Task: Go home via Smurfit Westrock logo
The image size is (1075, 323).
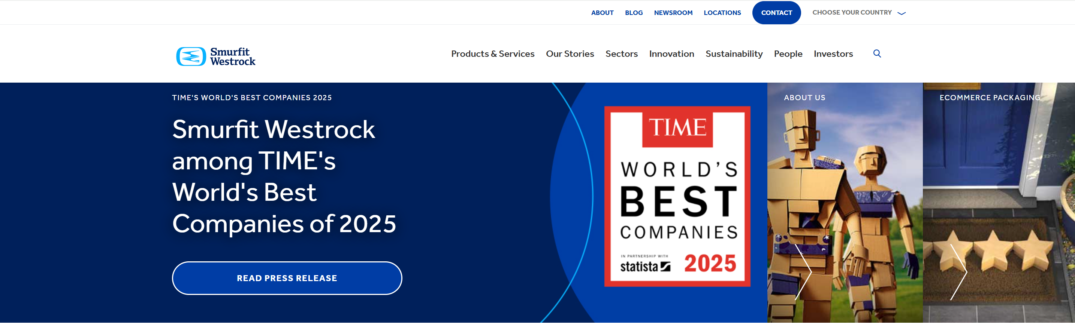Action: (216, 56)
